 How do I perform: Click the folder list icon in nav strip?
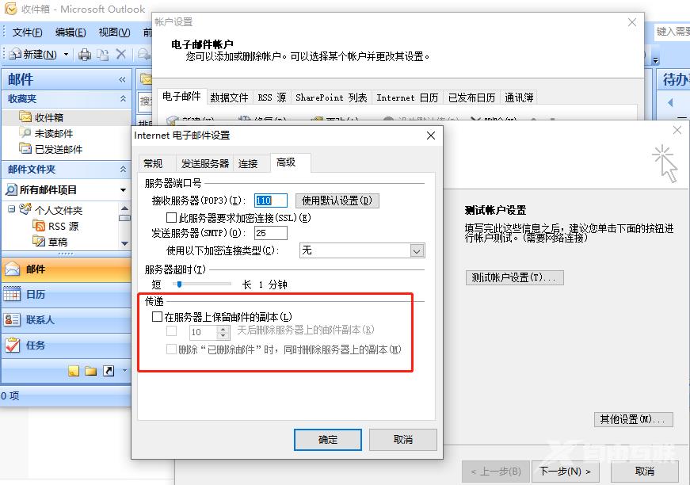[90, 371]
